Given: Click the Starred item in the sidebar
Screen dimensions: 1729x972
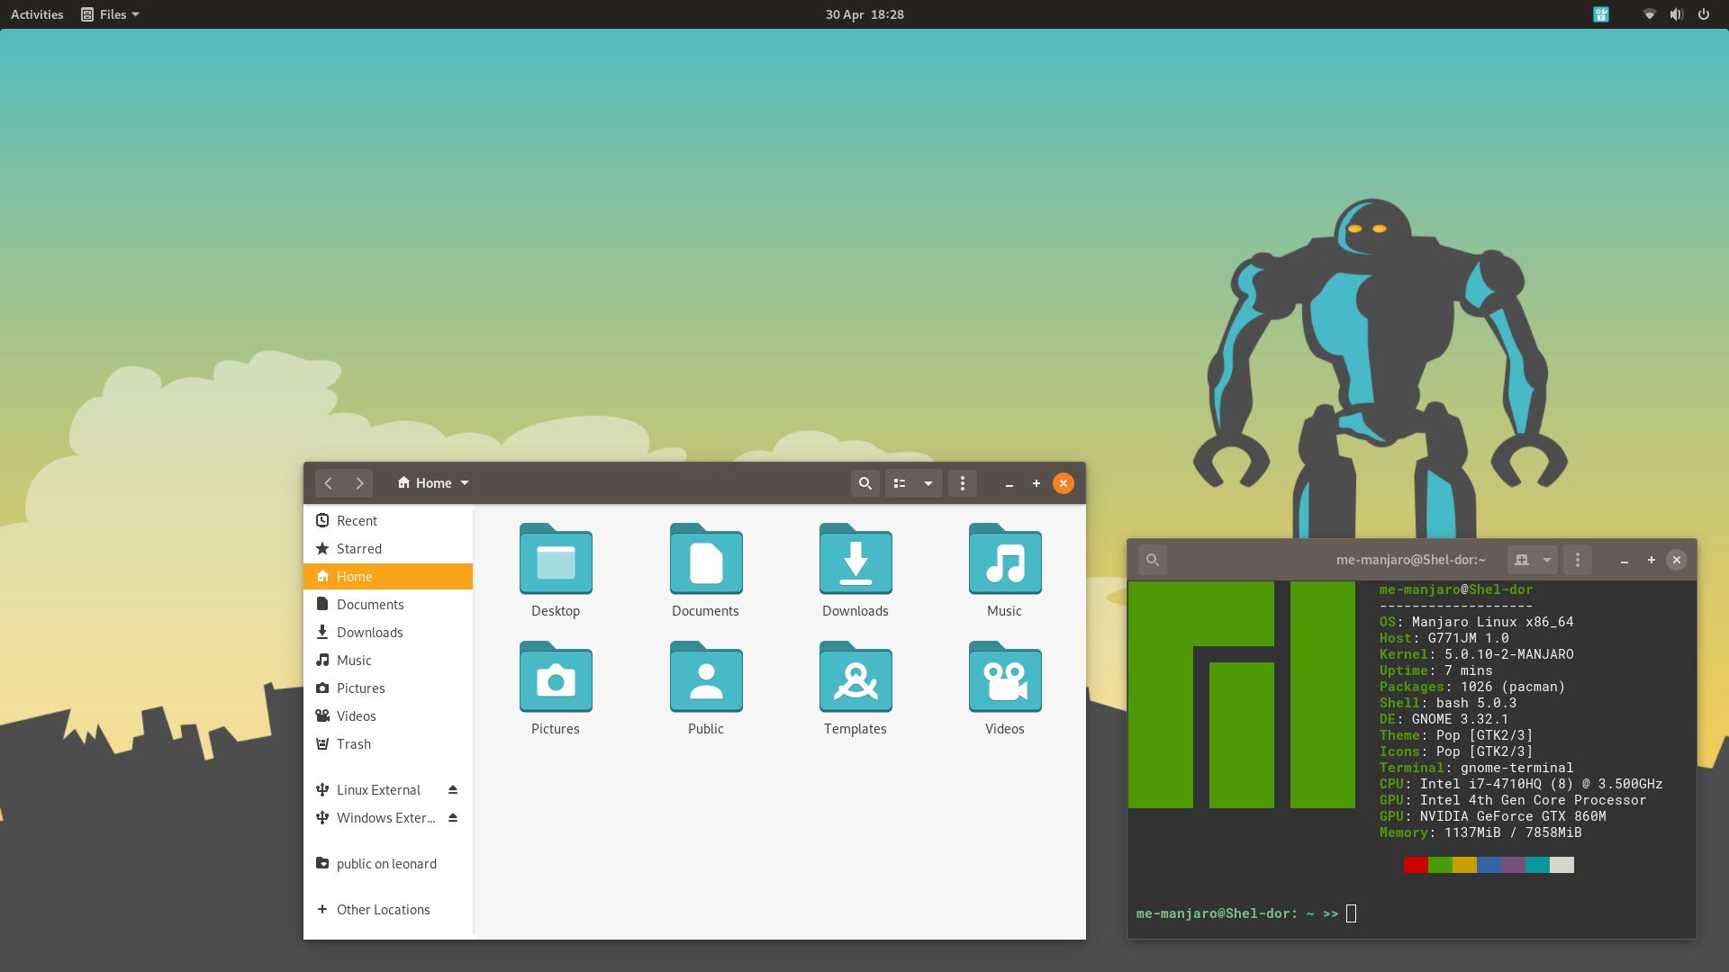Looking at the screenshot, I should [x=359, y=548].
